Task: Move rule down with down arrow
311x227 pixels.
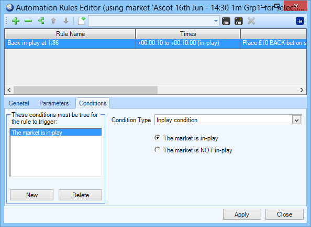Action: [66, 21]
